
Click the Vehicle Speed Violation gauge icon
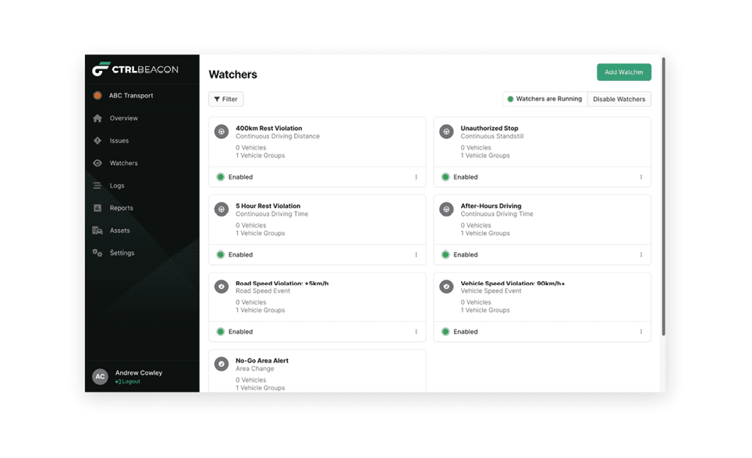point(446,287)
